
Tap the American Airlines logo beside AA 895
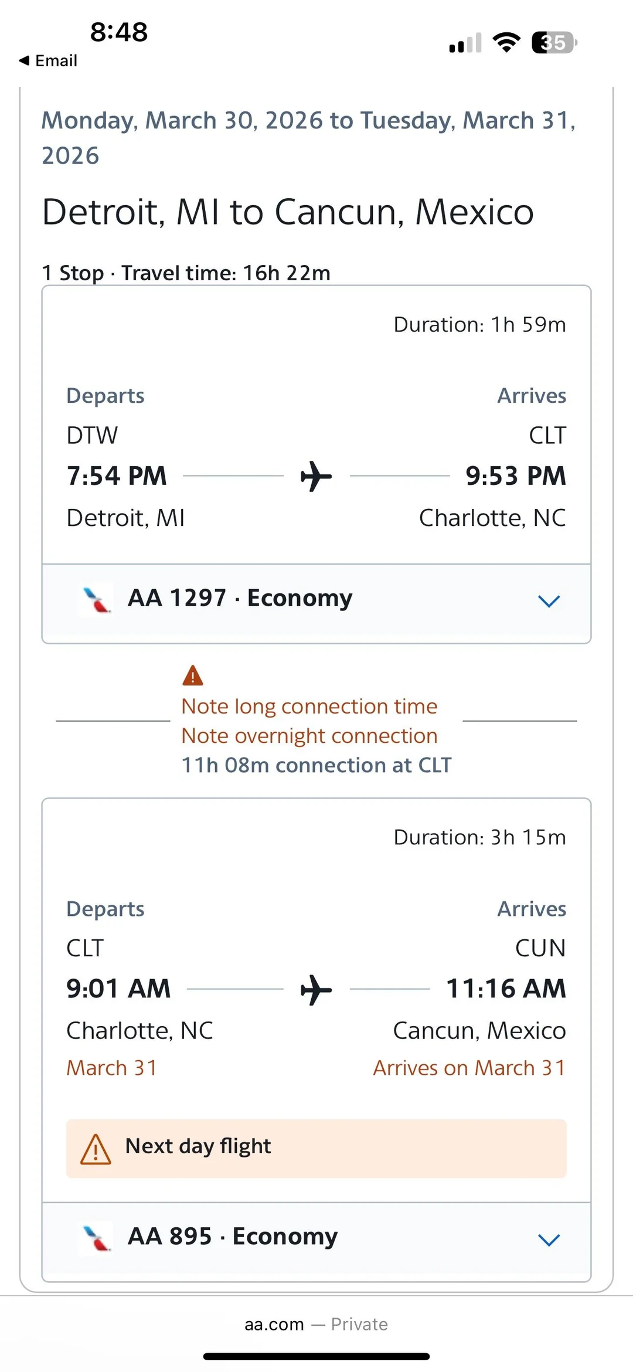coord(96,1238)
